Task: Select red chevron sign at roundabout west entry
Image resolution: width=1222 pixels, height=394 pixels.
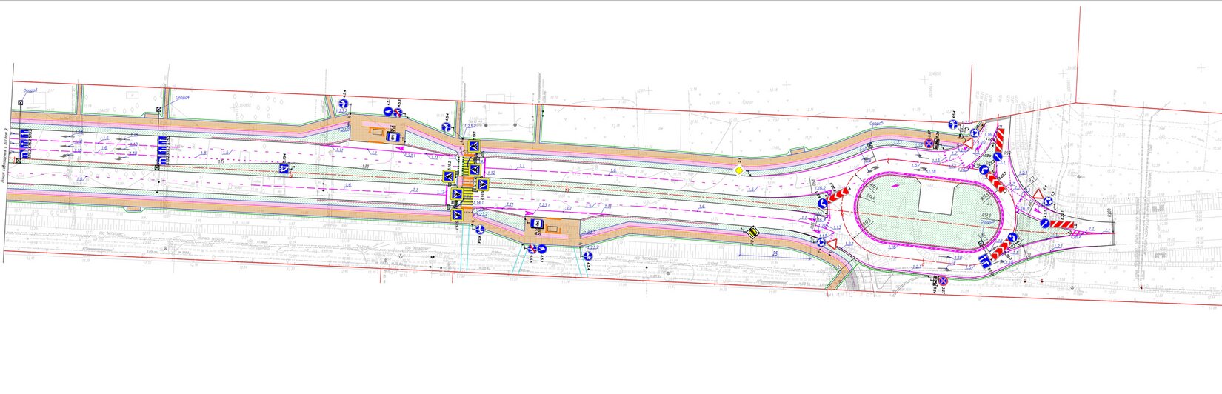Action: (x=837, y=196)
